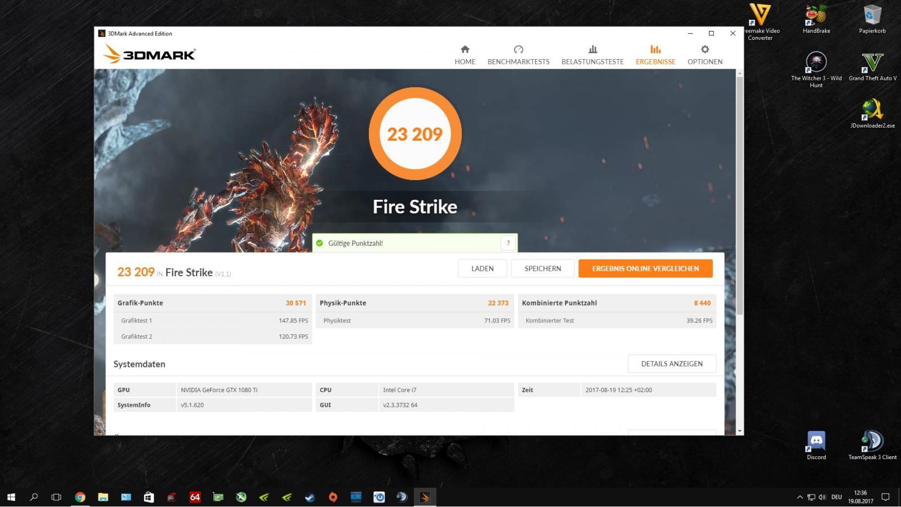Open the Action Center notifications icon

pos(885,497)
